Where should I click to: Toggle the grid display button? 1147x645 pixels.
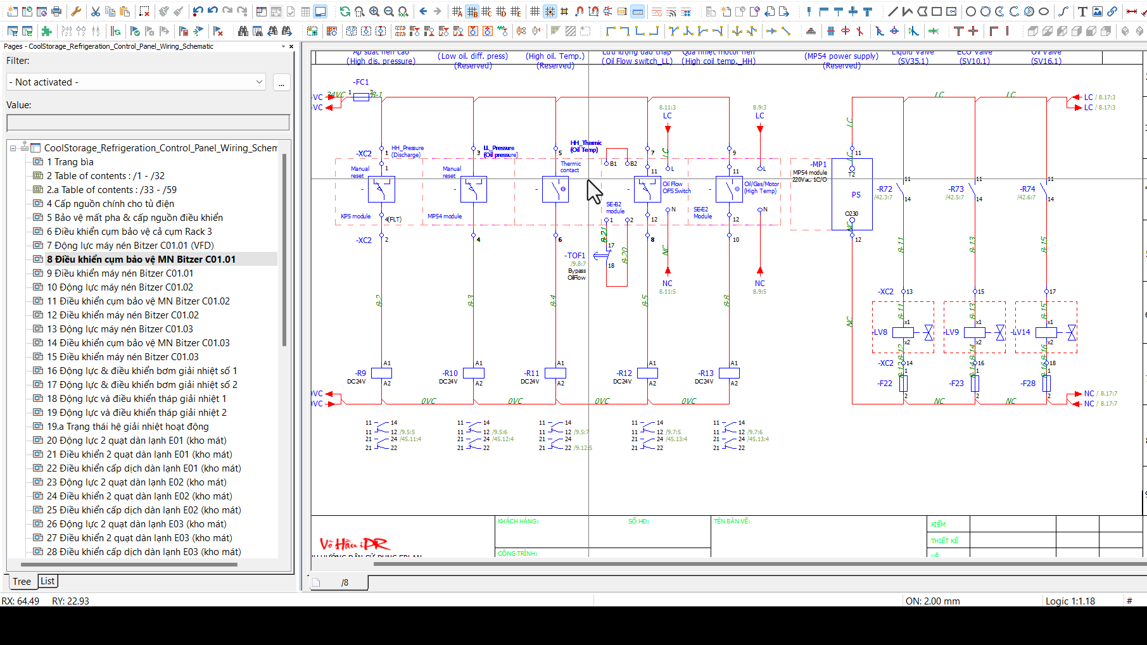click(x=535, y=11)
